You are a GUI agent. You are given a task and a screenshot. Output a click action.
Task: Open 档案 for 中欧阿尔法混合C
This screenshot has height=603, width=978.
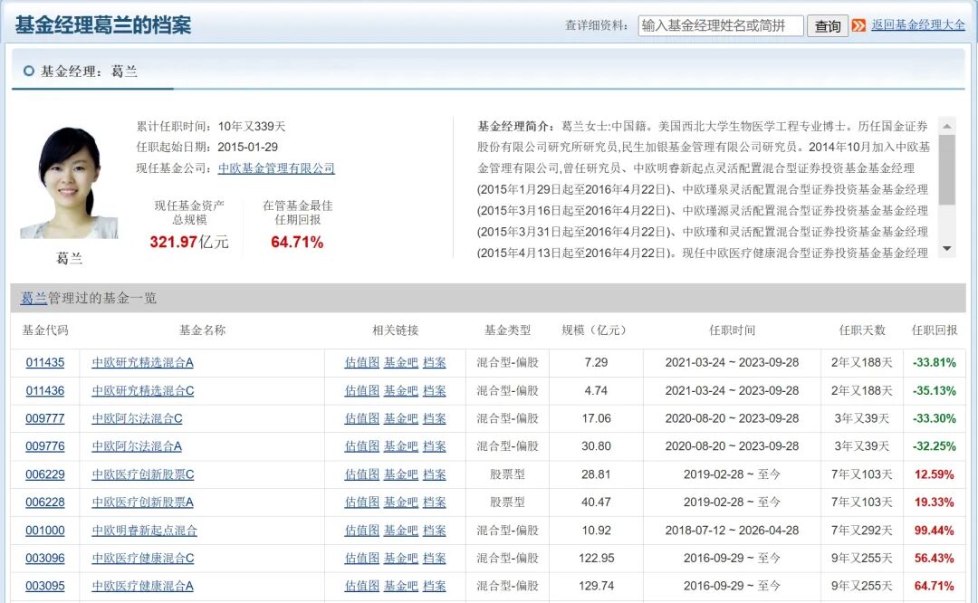[x=434, y=418]
